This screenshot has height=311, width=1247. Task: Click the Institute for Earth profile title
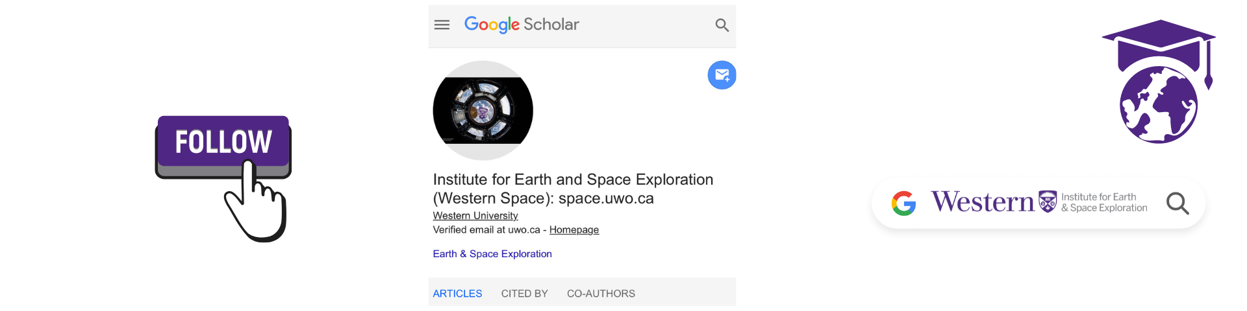pos(573,189)
